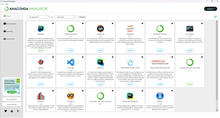Open Anaconda Twitter page icon
Screen dimensions: 220x118
pos(5,111)
